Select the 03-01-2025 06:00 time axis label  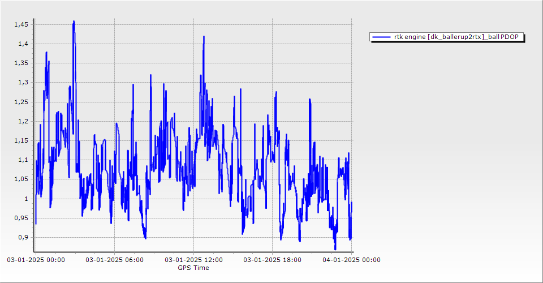pos(114,260)
